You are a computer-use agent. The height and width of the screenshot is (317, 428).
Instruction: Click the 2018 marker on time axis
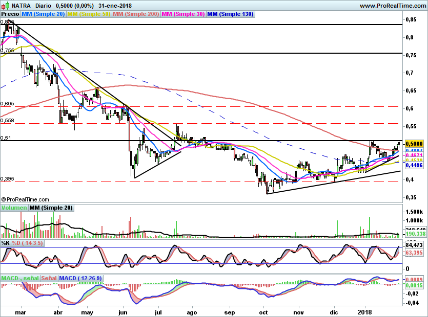pyautogui.click(x=365, y=311)
